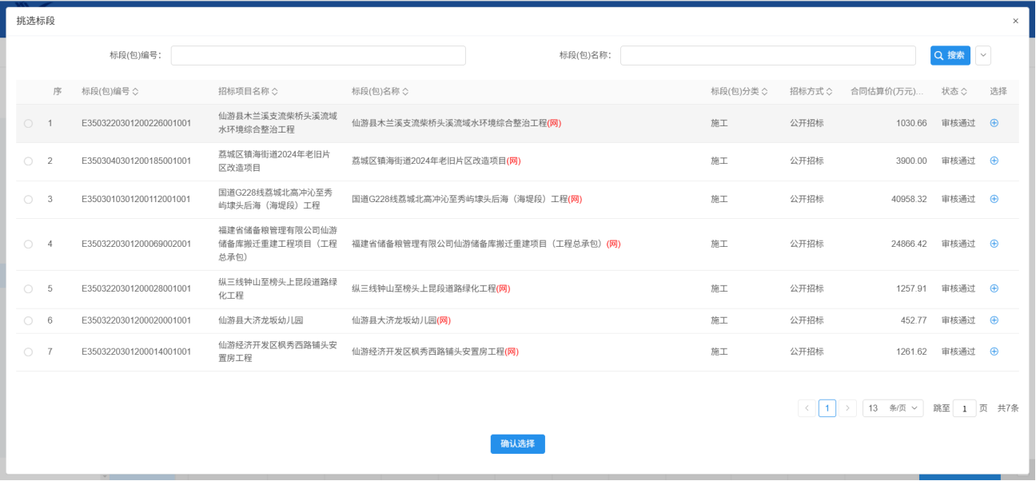Click the next page arrow

848,408
